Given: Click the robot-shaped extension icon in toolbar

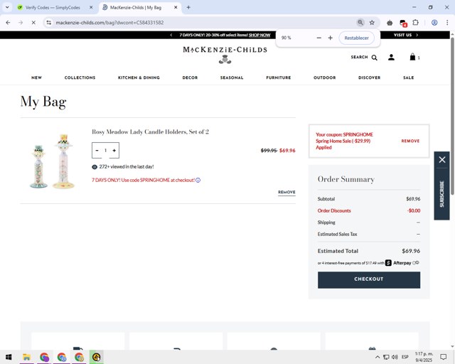Looking at the screenshot, I should pos(390,23).
